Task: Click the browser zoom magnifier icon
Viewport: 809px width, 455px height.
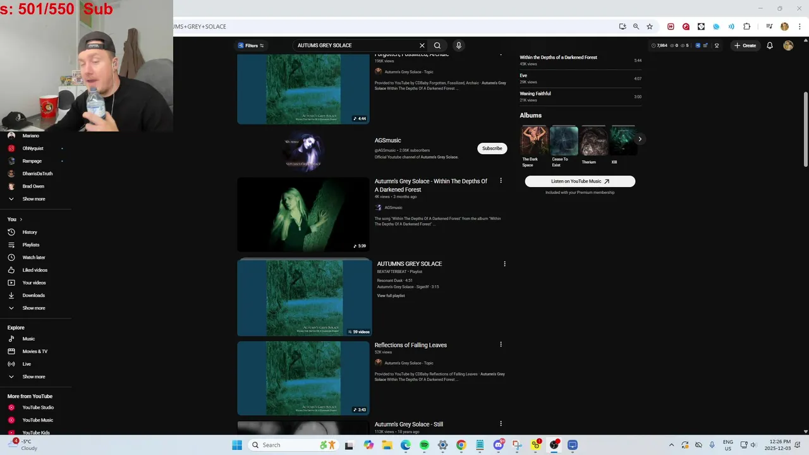Action: pyautogui.click(x=636, y=27)
